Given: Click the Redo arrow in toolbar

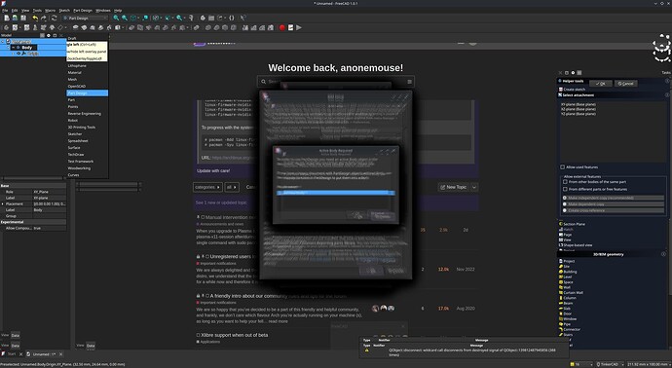Looking at the screenshot, I should (x=43, y=18).
